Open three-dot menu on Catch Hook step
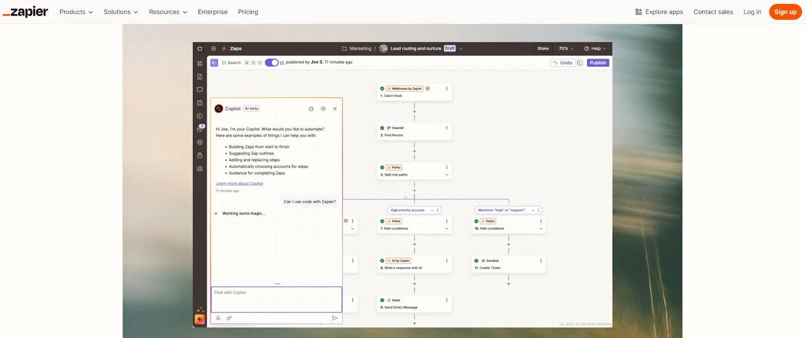806x338 pixels. [447, 89]
